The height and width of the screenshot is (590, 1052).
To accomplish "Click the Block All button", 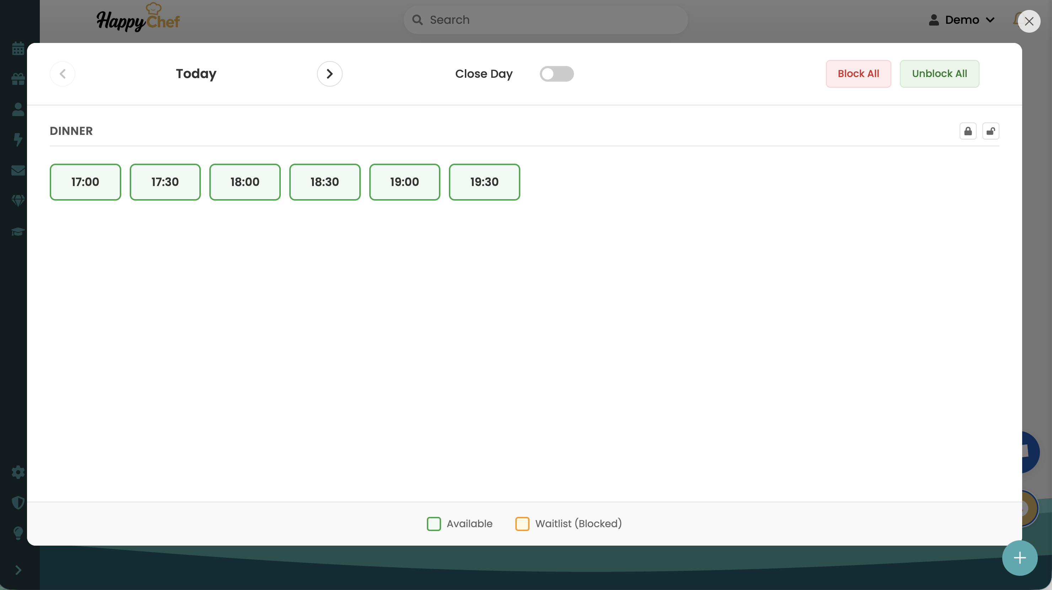I will [x=858, y=74].
